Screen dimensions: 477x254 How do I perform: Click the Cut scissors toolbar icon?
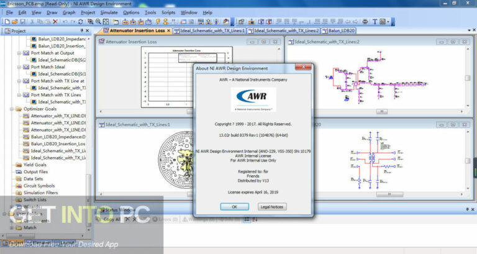(32, 22)
